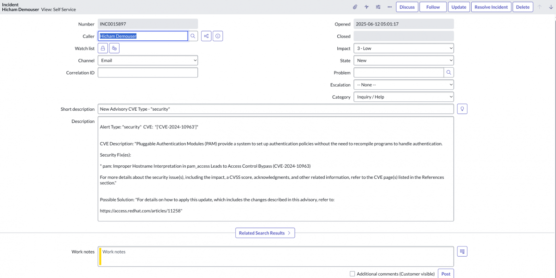Select the Channel dropdown set to Email

[147, 60]
